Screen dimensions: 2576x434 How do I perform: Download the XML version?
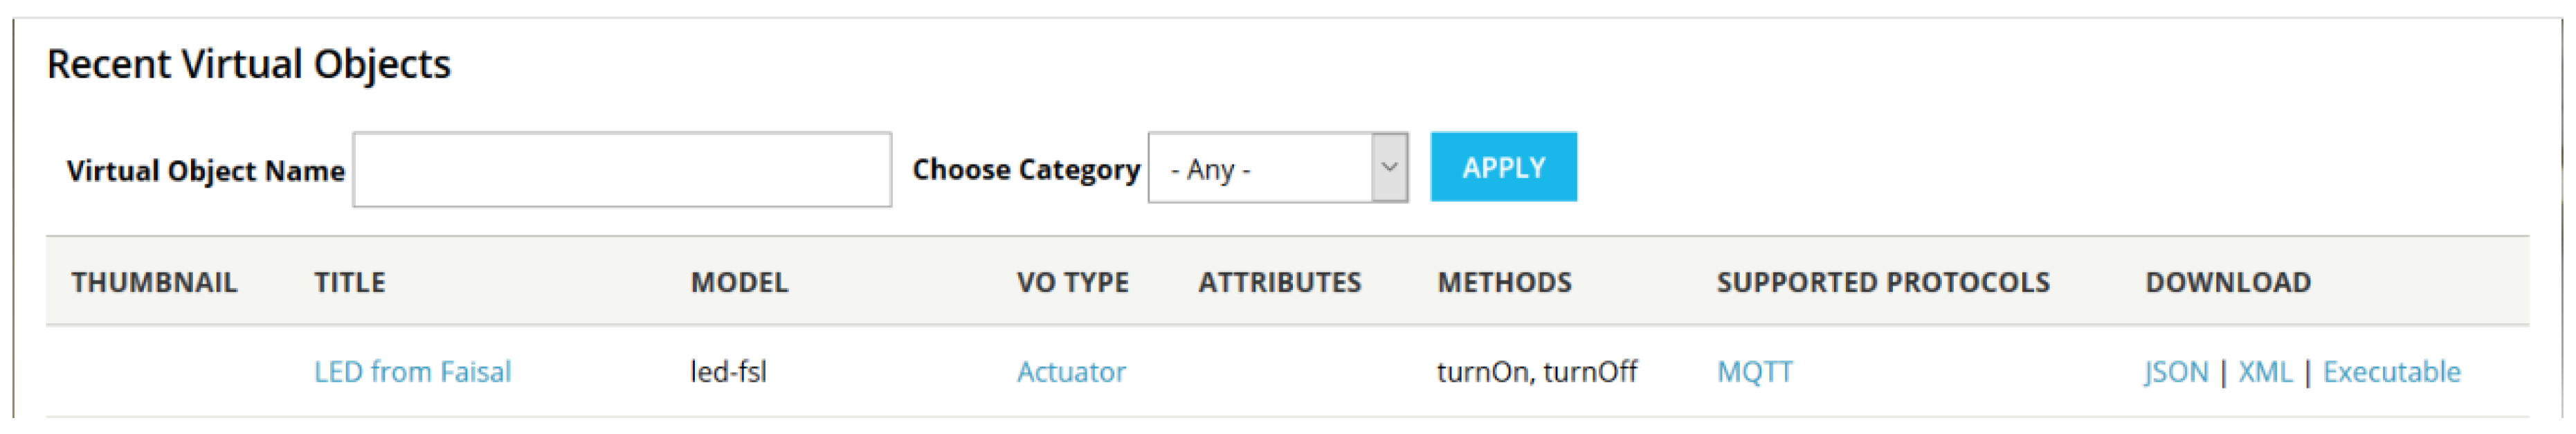(x=2265, y=372)
